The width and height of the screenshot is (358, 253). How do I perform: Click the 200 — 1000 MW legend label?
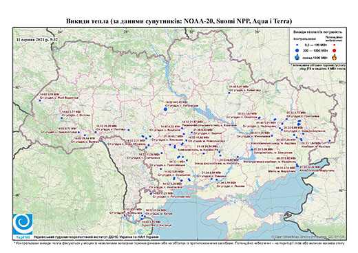point(315,50)
